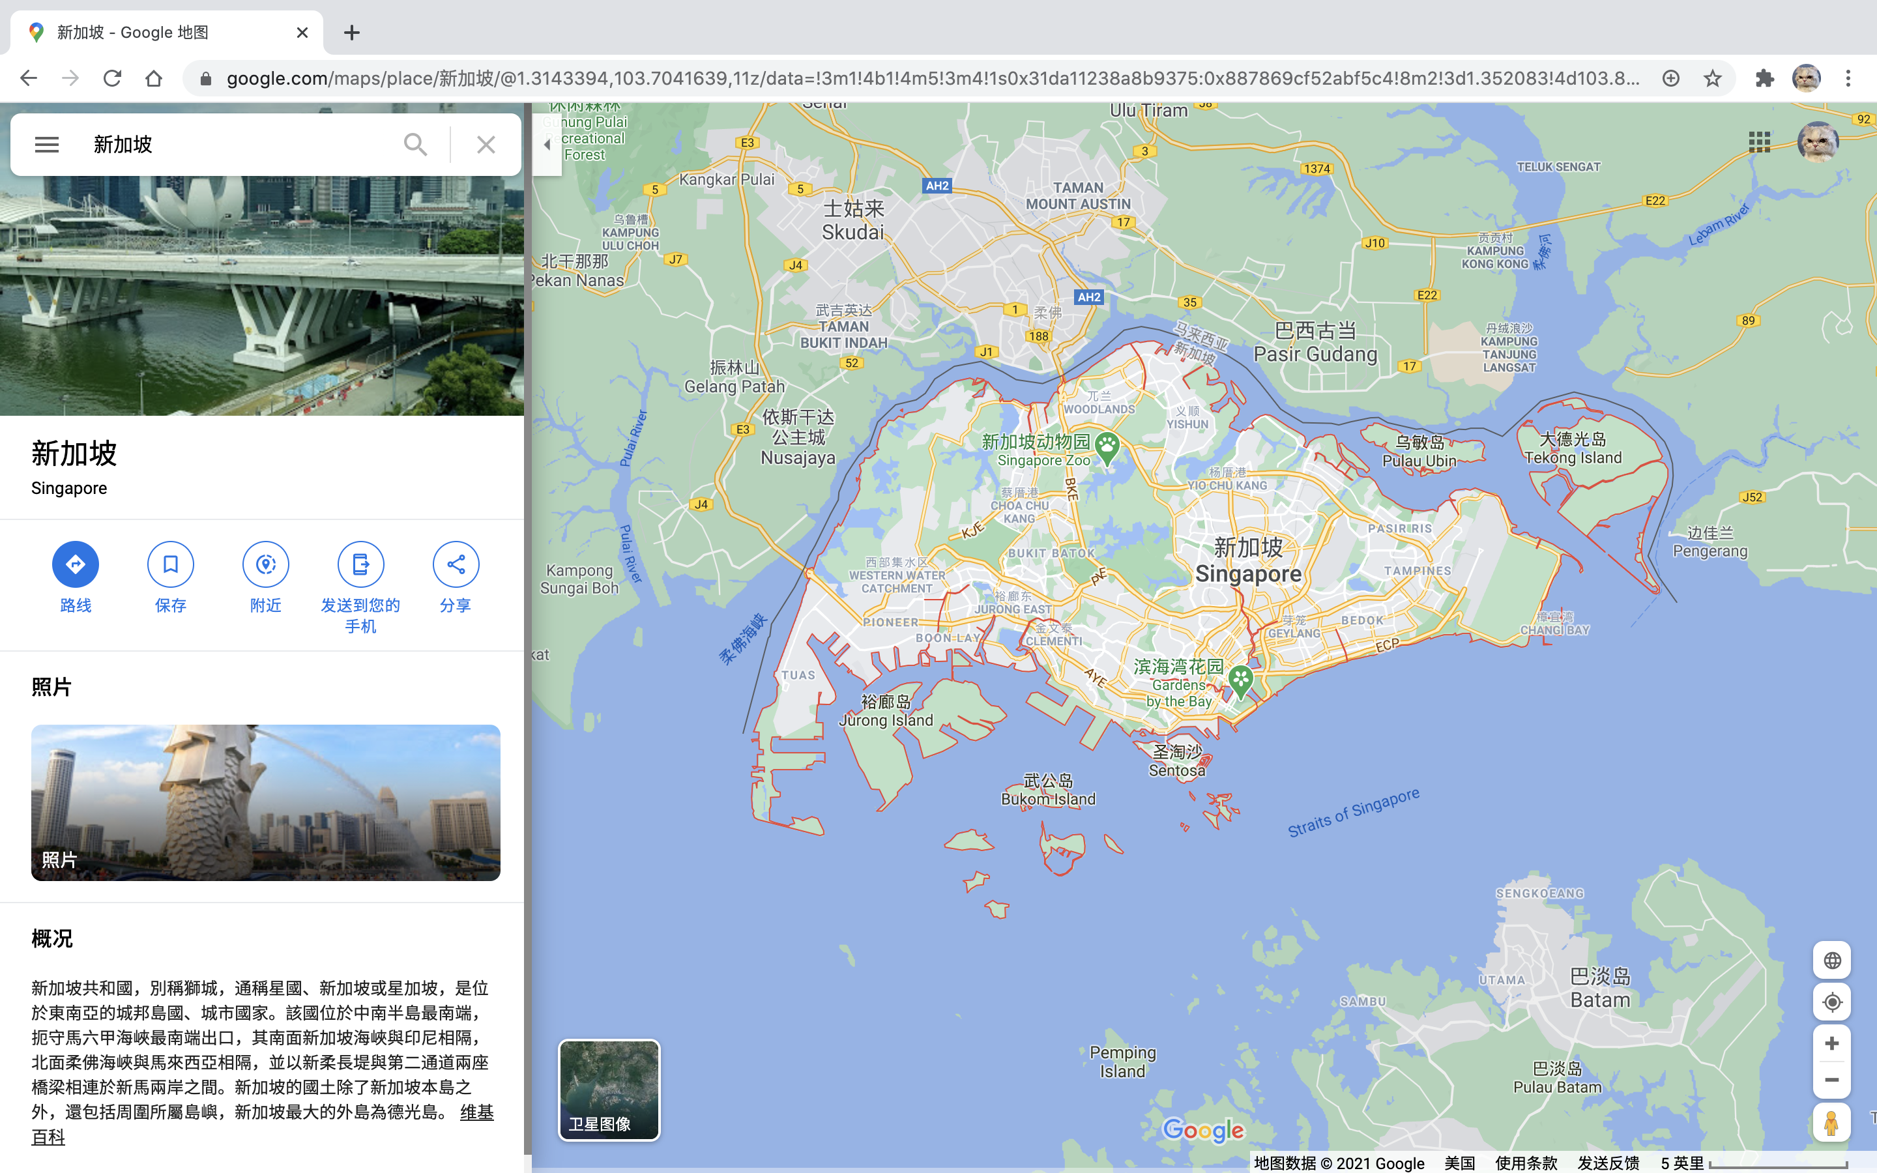
Task: Show your current location on the map
Action: coord(1832,1002)
